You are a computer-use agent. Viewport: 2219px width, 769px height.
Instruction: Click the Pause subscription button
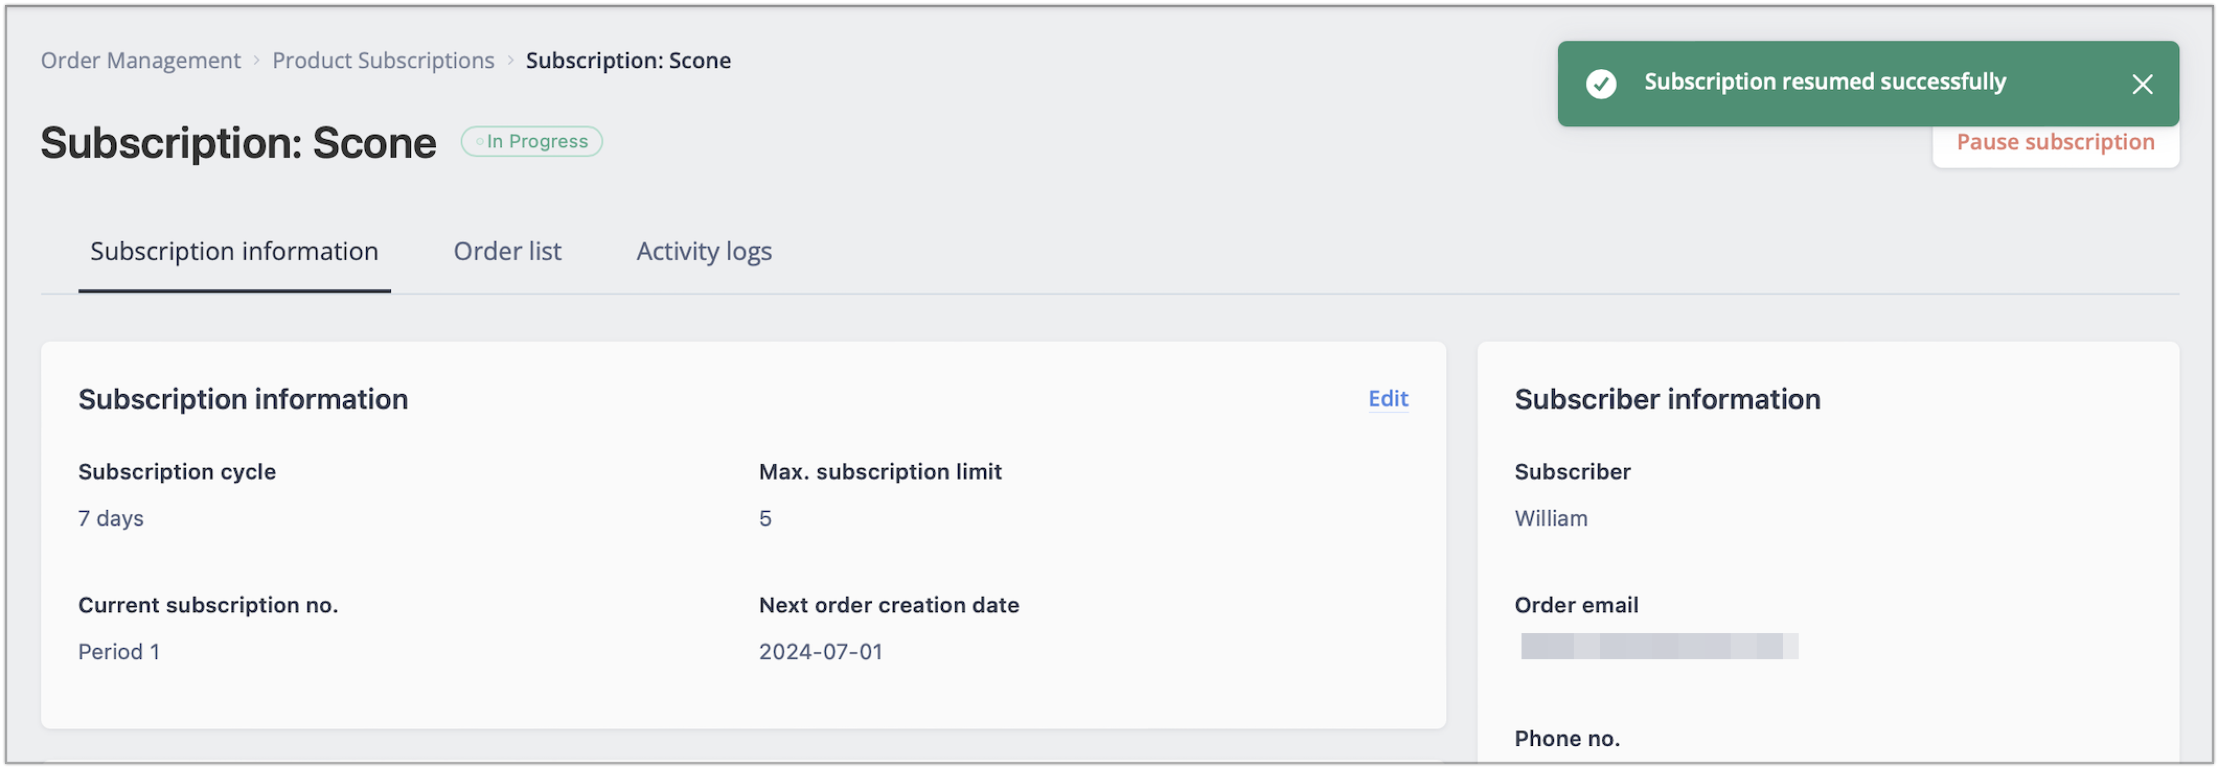2055,143
